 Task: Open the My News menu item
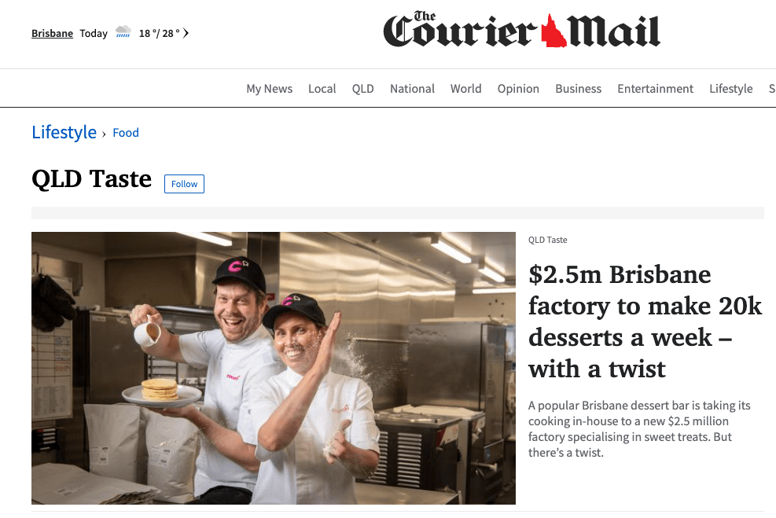269,89
